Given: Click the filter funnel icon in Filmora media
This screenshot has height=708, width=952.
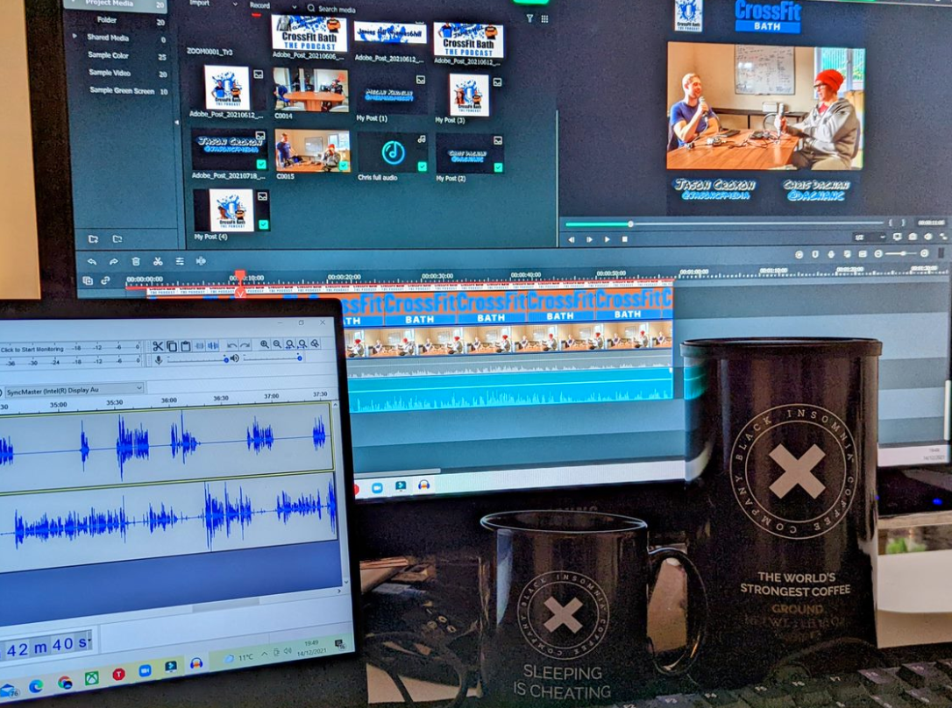Looking at the screenshot, I should pyautogui.click(x=529, y=18).
